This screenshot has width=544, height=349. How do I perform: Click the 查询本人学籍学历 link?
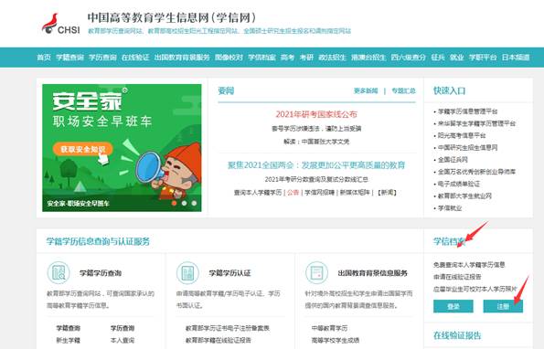point(258,193)
